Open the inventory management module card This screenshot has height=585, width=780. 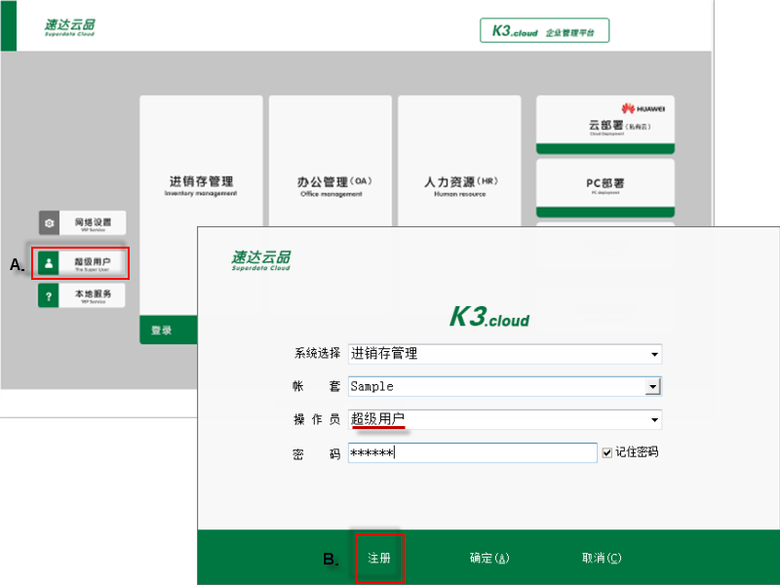tap(201, 205)
